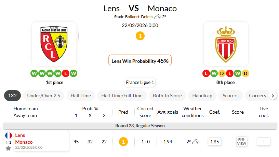The height and width of the screenshot is (157, 279).
Task: Click the prediction circle in the Pred column
Action: pyautogui.click(x=123, y=142)
